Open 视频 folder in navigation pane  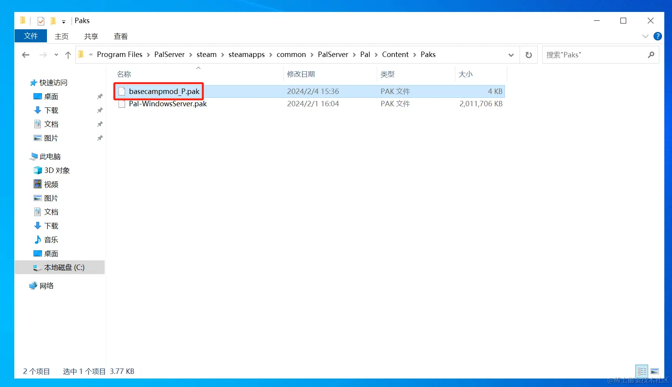click(51, 184)
